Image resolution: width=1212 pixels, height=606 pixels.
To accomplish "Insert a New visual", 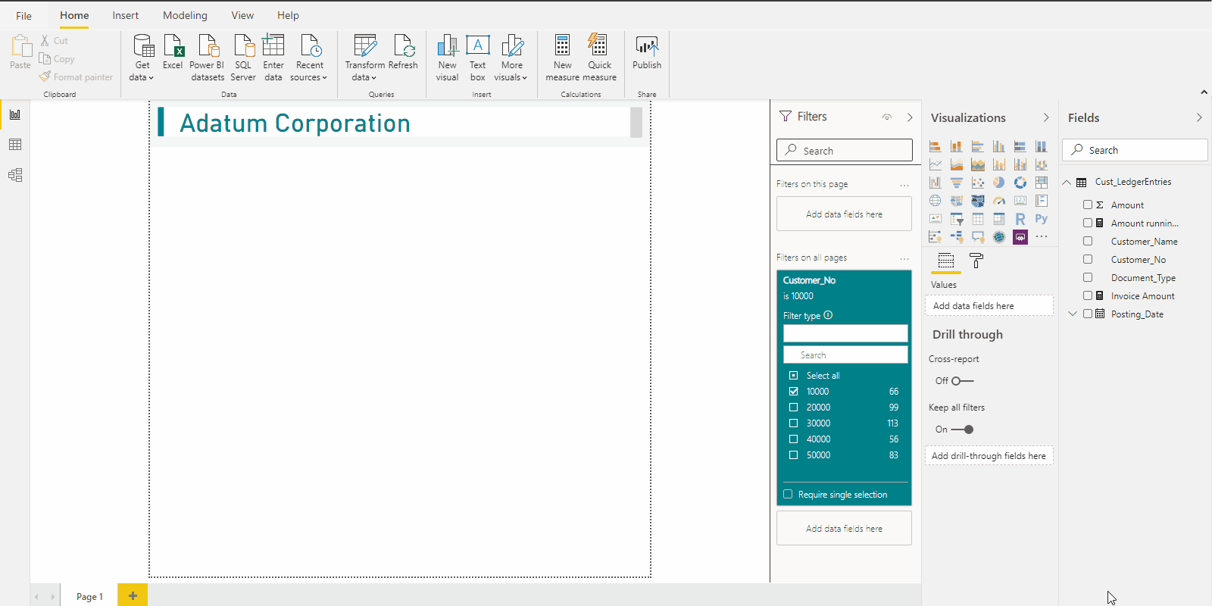I will 448,58.
